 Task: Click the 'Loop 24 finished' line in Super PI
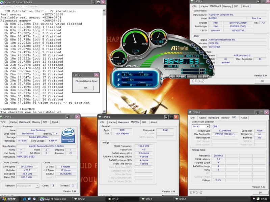click(34, 99)
